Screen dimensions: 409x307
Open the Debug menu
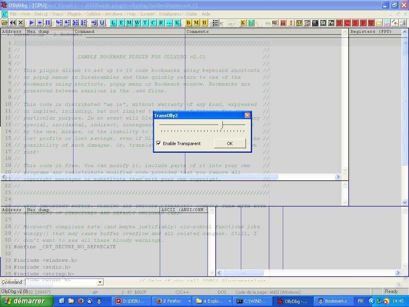(x=41, y=14)
